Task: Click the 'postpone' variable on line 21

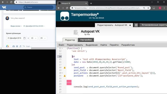Action: (x=79, y=76)
